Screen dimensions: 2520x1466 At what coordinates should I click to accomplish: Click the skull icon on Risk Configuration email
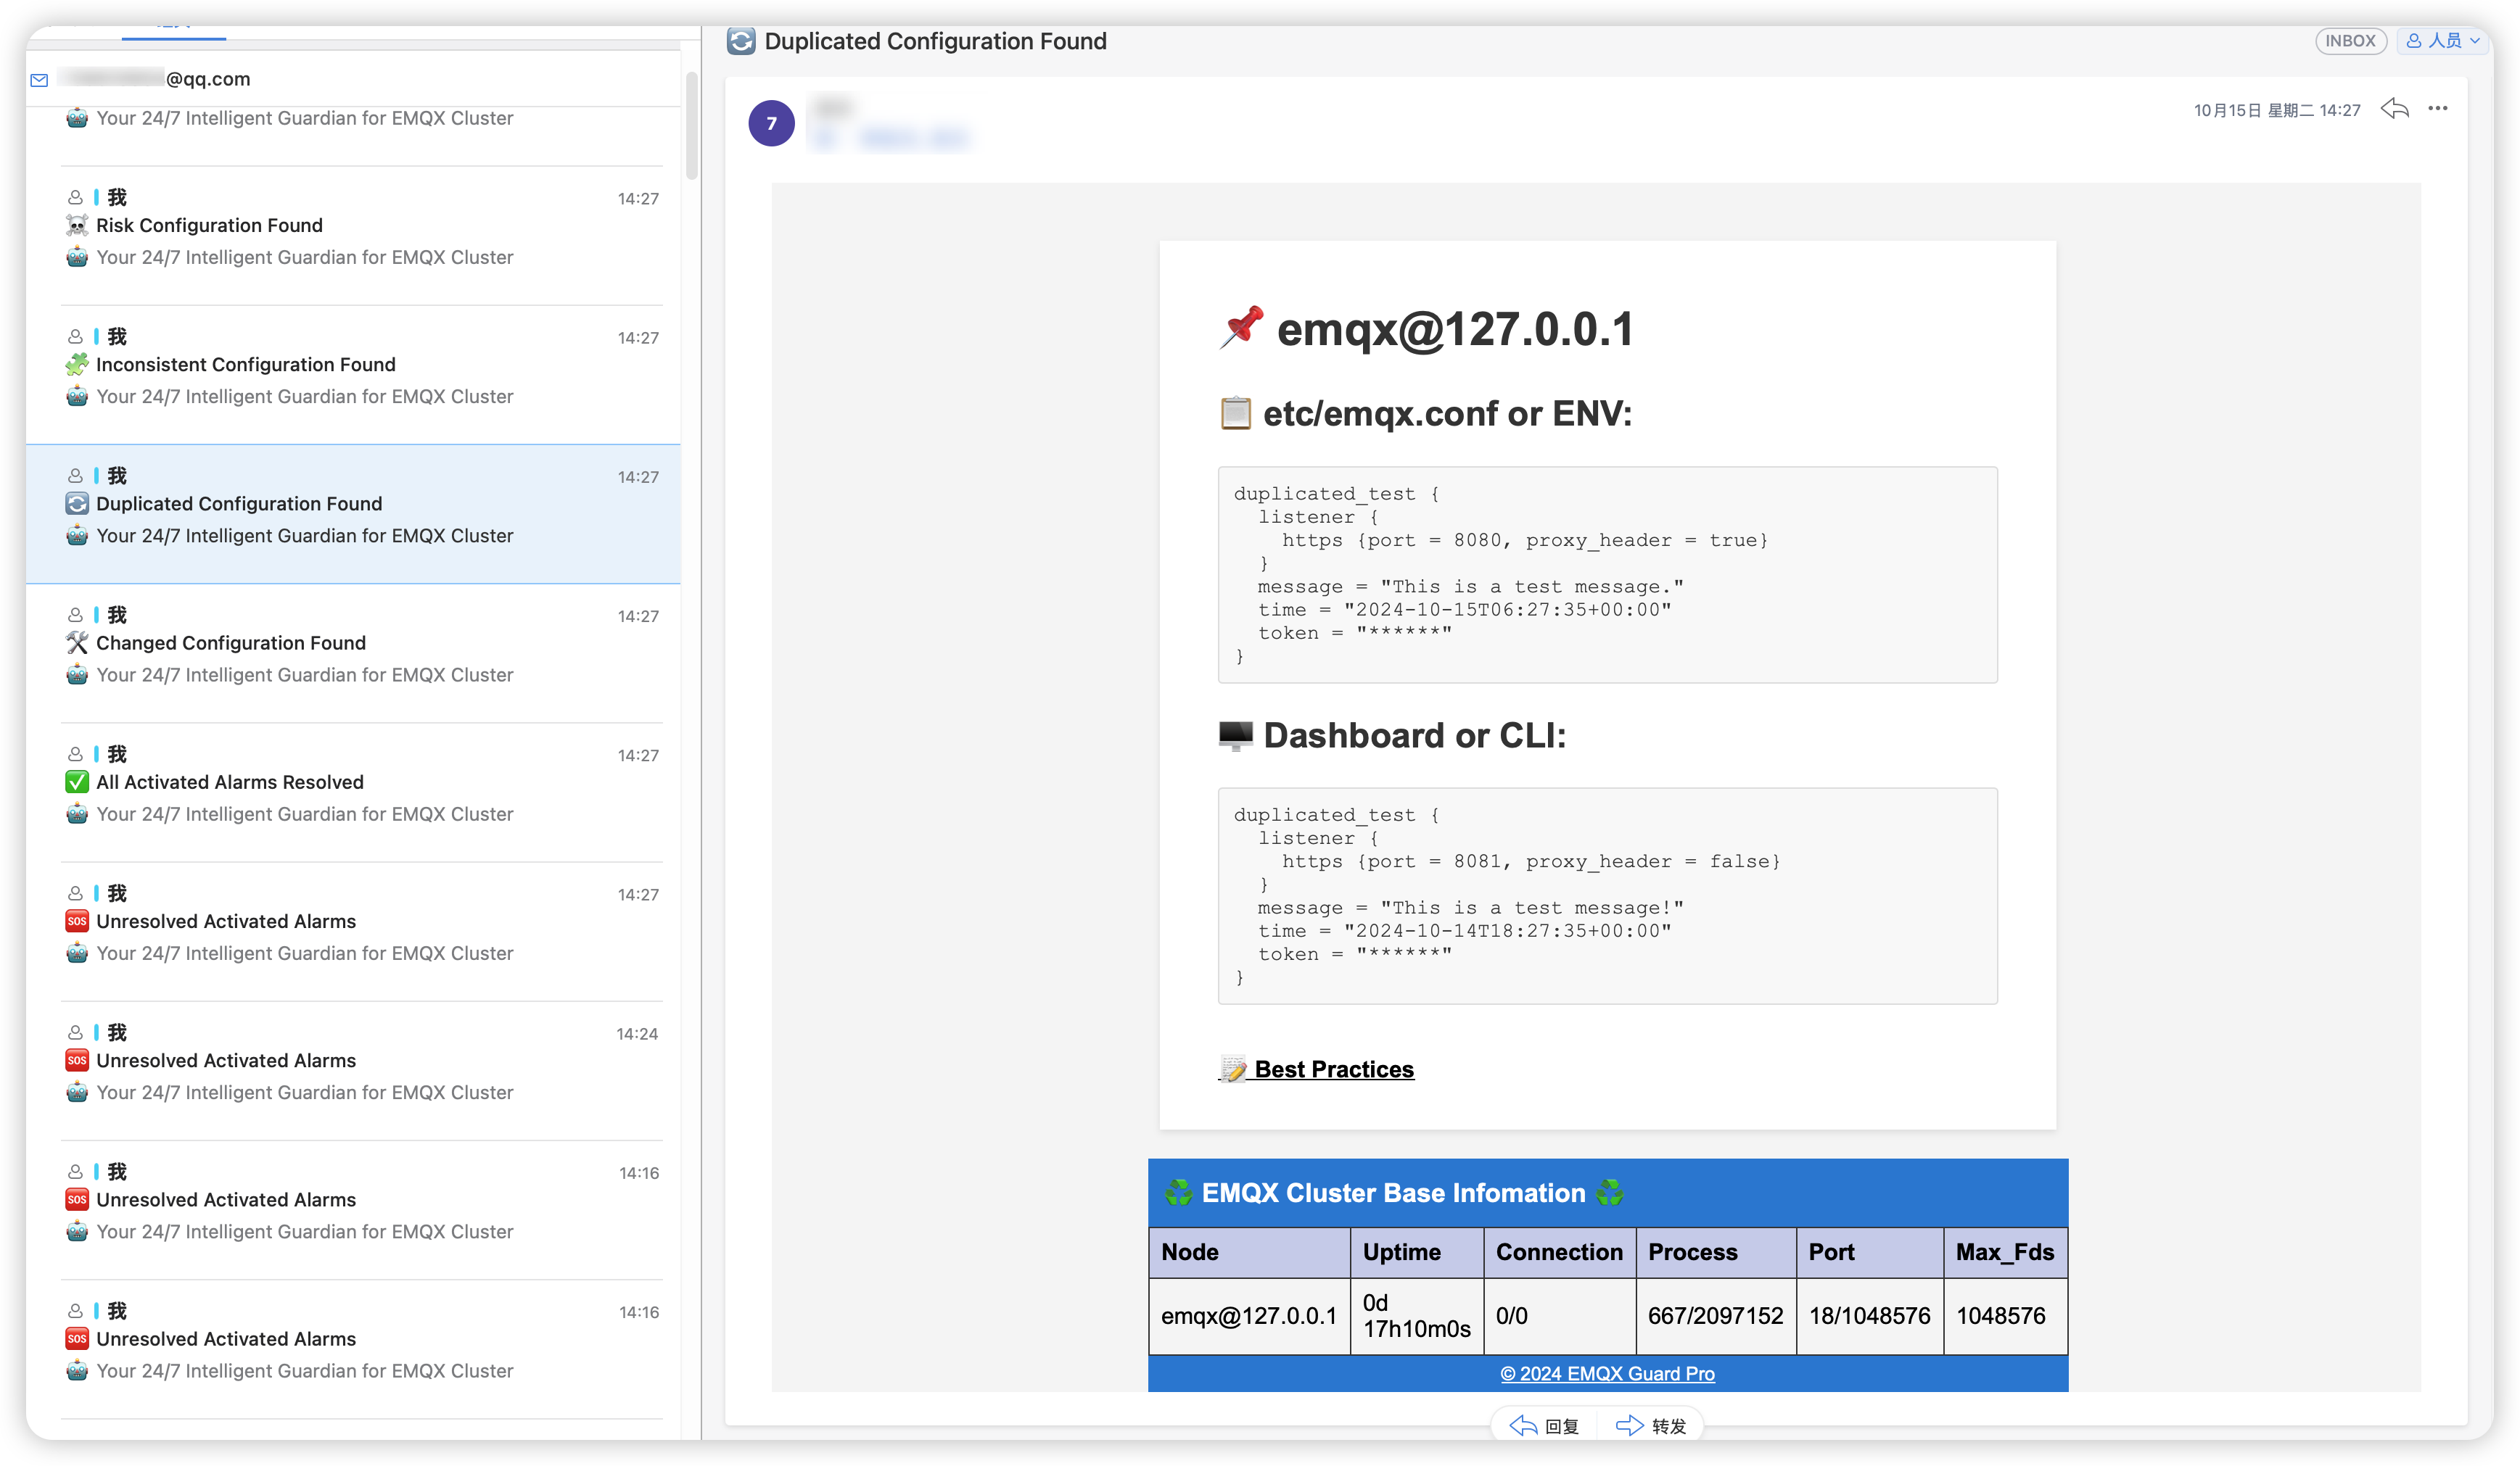(77, 226)
